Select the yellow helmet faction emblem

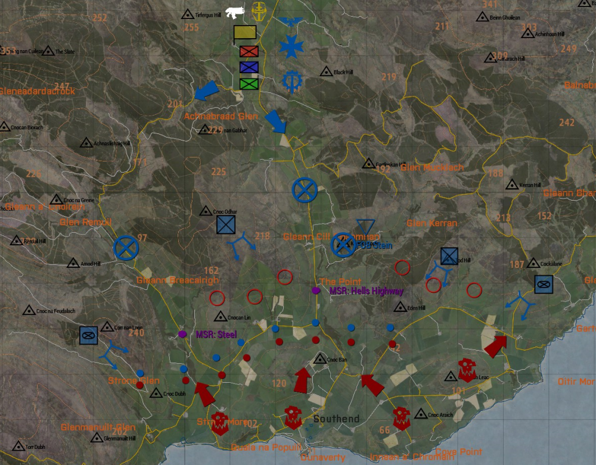click(259, 10)
